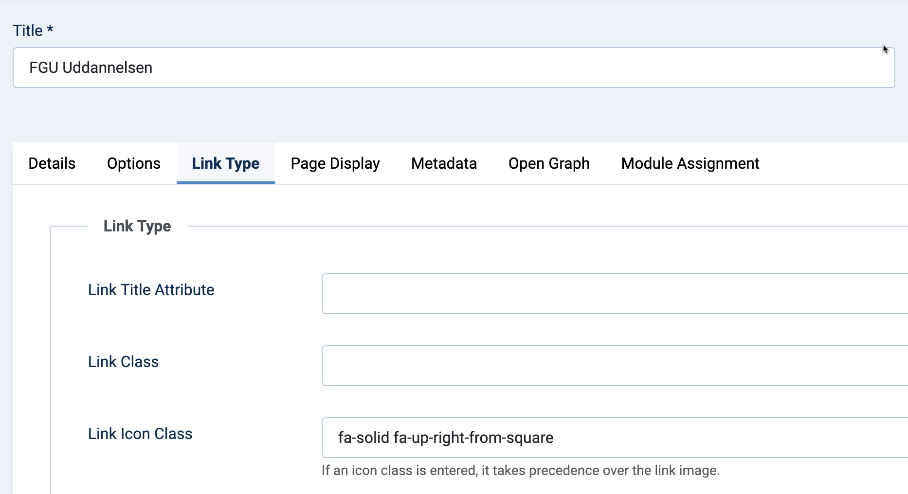Click the Link Class label
This screenshot has height=494, width=908.
(x=123, y=362)
